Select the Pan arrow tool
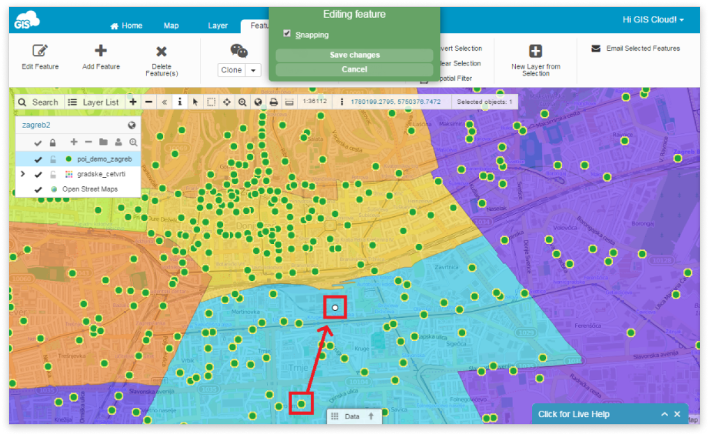Image resolution: width=709 pixels, height=436 pixels. pyautogui.click(x=195, y=102)
